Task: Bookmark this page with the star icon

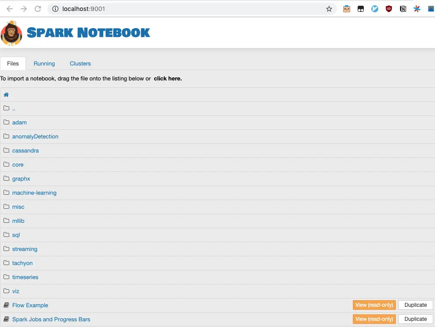Action: pyautogui.click(x=329, y=9)
